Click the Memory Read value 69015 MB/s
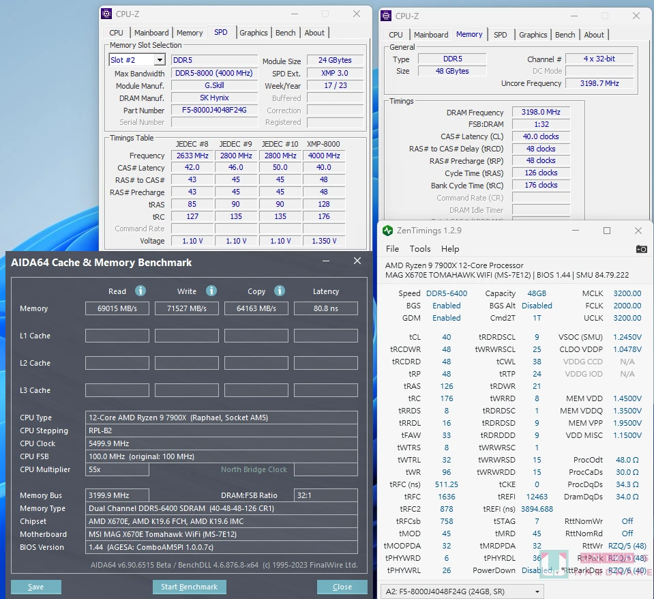Viewport: 654px width, 599px height. coord(117,308)
